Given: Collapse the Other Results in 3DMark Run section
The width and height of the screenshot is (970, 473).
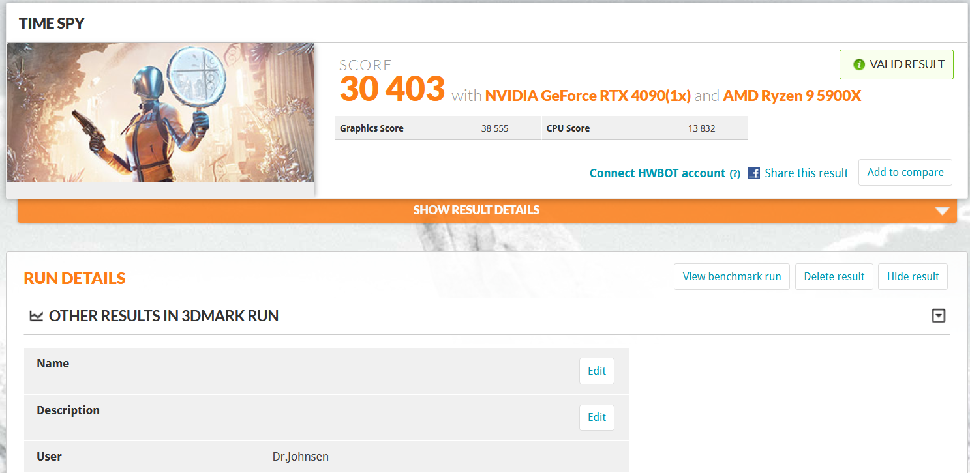Looking at the screenshot, I should tap(939, 316).
